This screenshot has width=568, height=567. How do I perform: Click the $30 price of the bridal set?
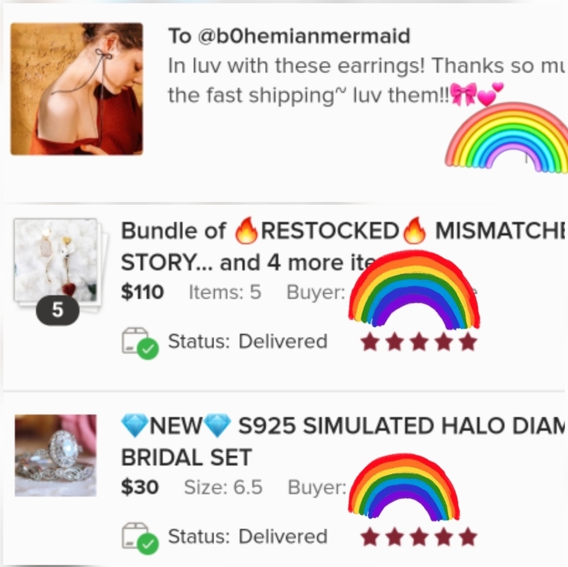tap(140, 487)
